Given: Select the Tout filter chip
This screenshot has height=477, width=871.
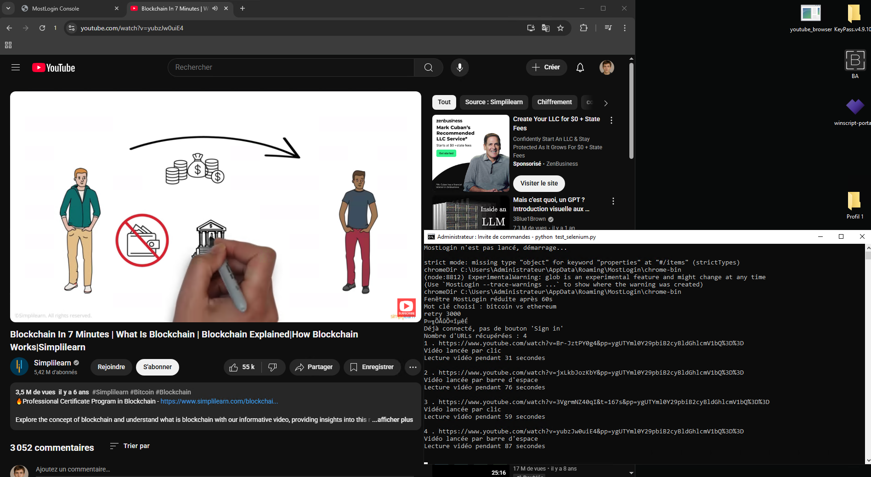Looking at the screenshot, I should click(x=444, y=102).
